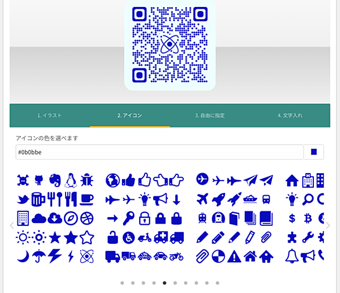Select the bus icon

tap(266, 199)
